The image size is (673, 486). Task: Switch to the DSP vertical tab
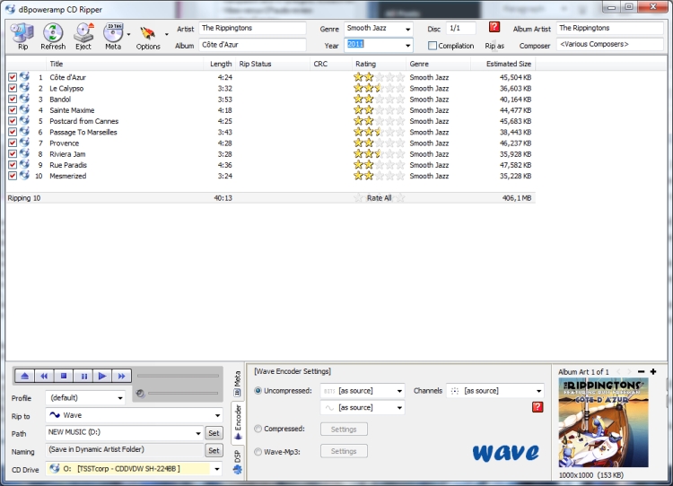[x=238, y=462]
